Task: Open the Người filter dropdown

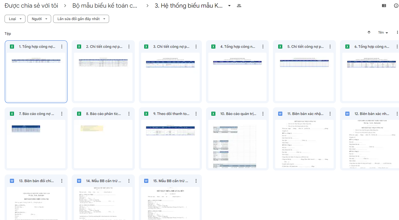Action: click(39, 19)
